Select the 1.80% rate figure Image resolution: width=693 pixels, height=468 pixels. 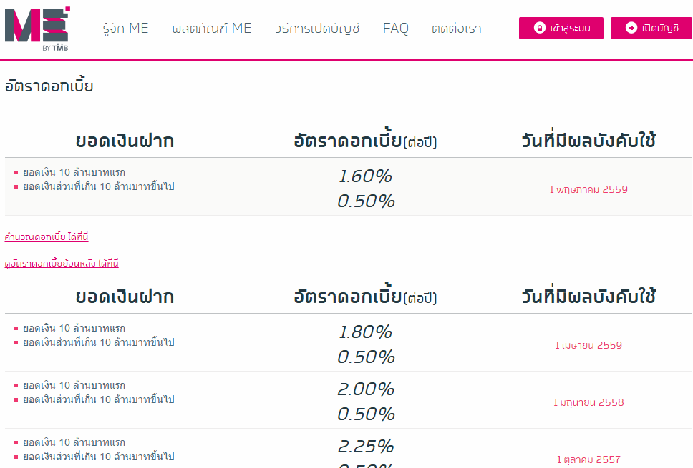365,332
